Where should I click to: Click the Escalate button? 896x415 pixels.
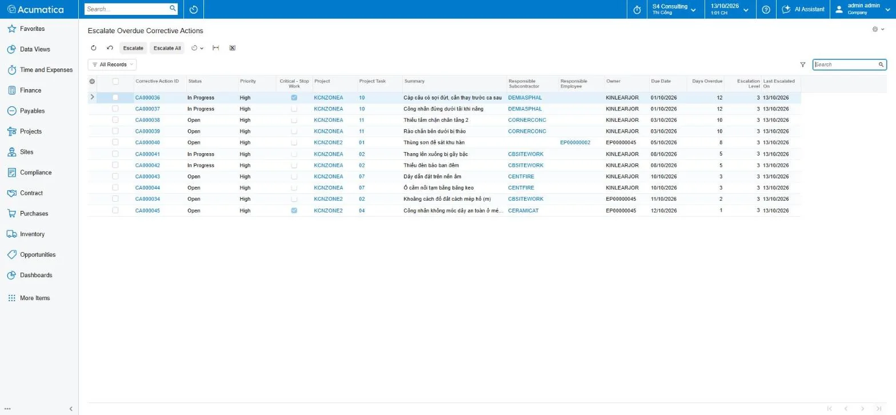pos(133,48)
